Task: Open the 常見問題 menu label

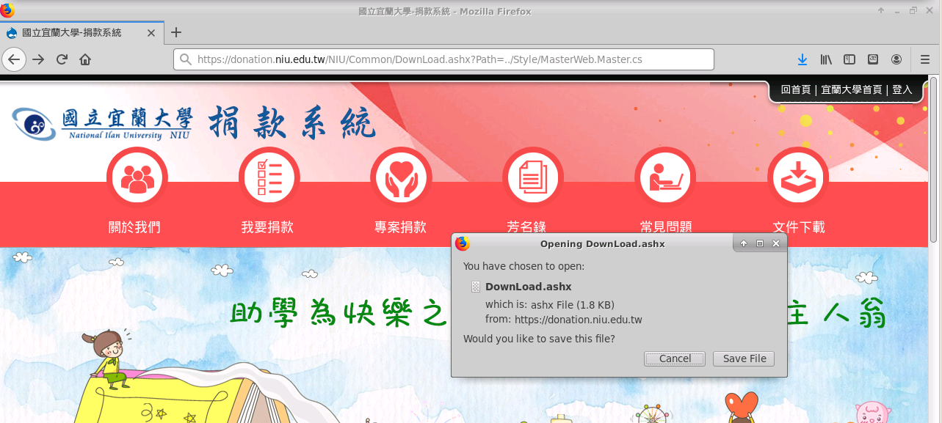Action: click(x=666, y=227)
